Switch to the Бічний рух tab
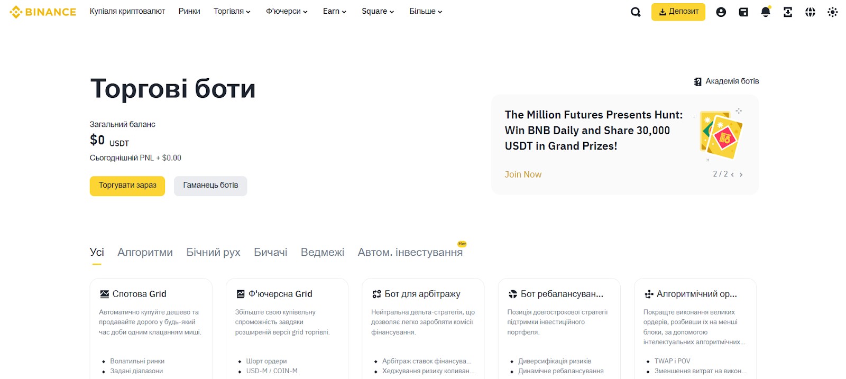This screenshot has width=846, height=379. [x=213, y=252]
